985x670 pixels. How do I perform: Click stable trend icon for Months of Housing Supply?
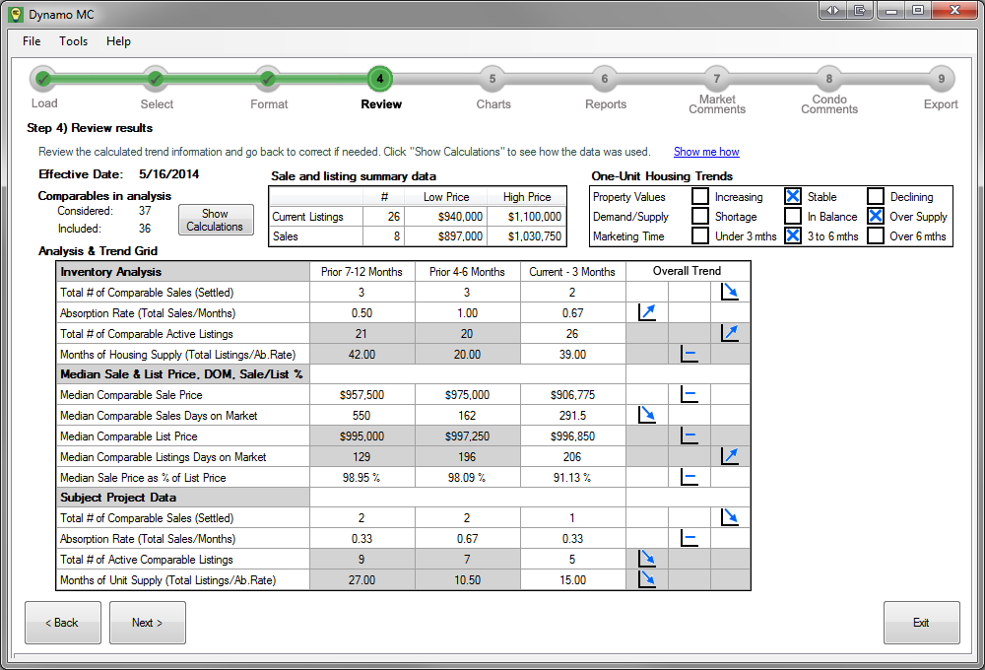click(689, 355)
